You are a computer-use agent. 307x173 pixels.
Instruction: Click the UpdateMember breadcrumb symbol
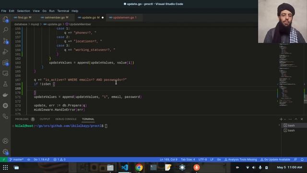78,25
